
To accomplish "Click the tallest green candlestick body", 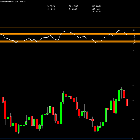I will 61,113.
